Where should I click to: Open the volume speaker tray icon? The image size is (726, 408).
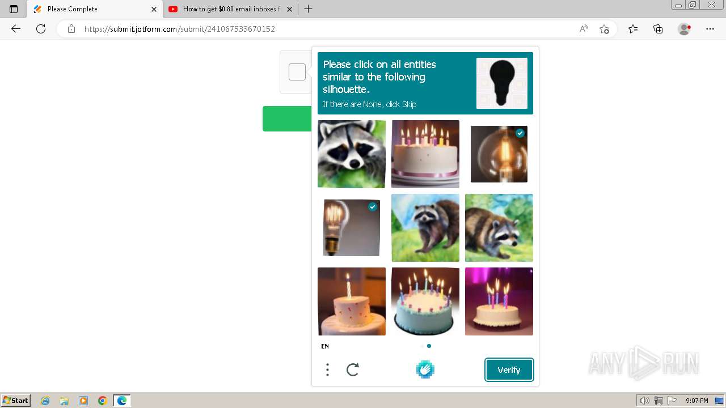click(x=645, y=401)
